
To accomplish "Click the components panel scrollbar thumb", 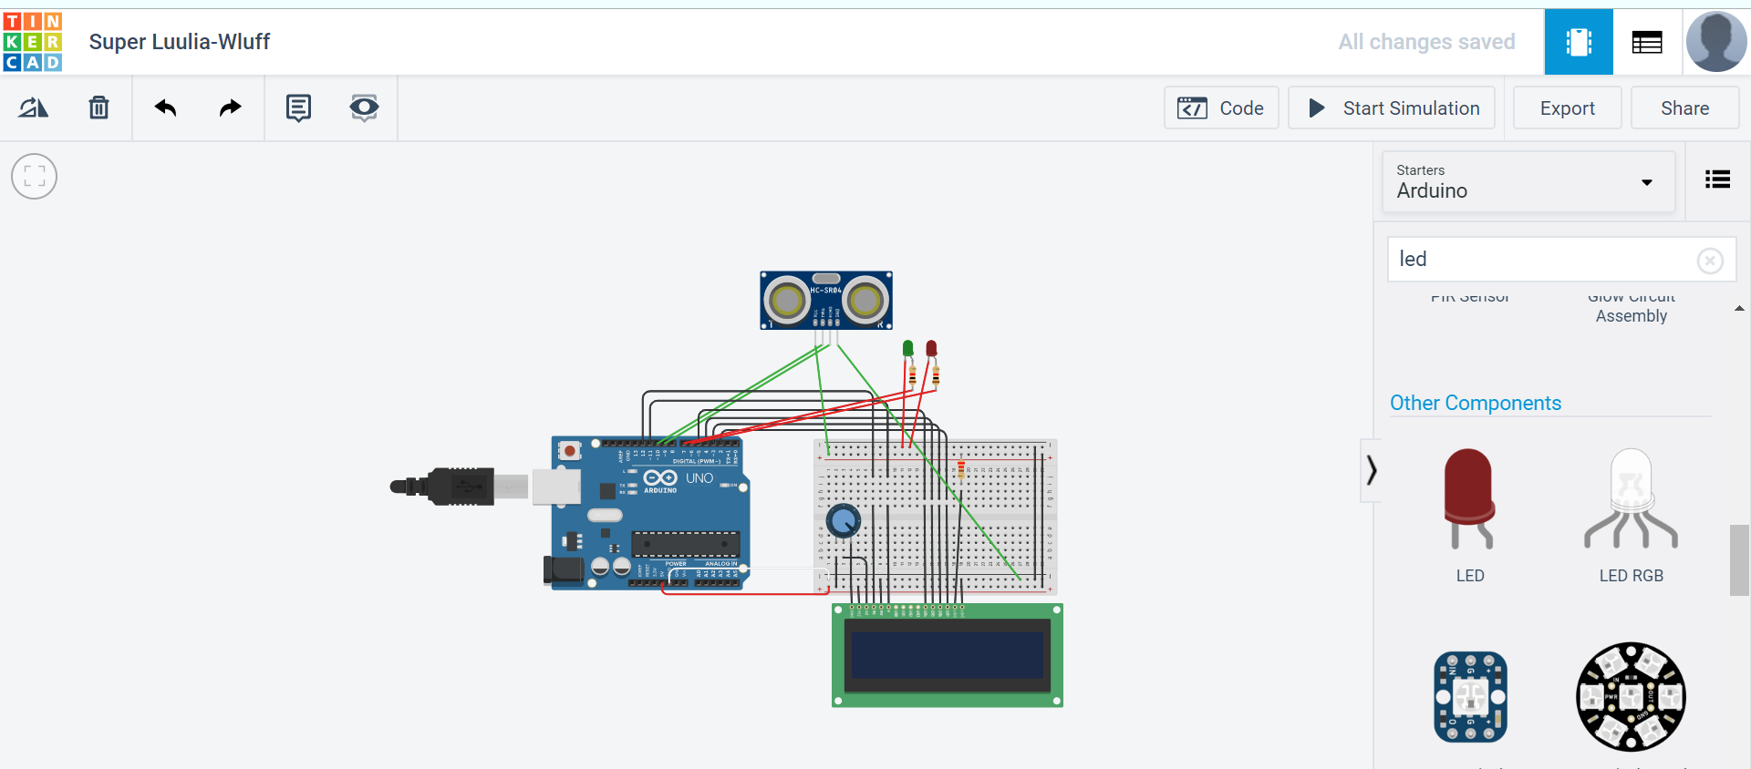I will (1739, 560).
